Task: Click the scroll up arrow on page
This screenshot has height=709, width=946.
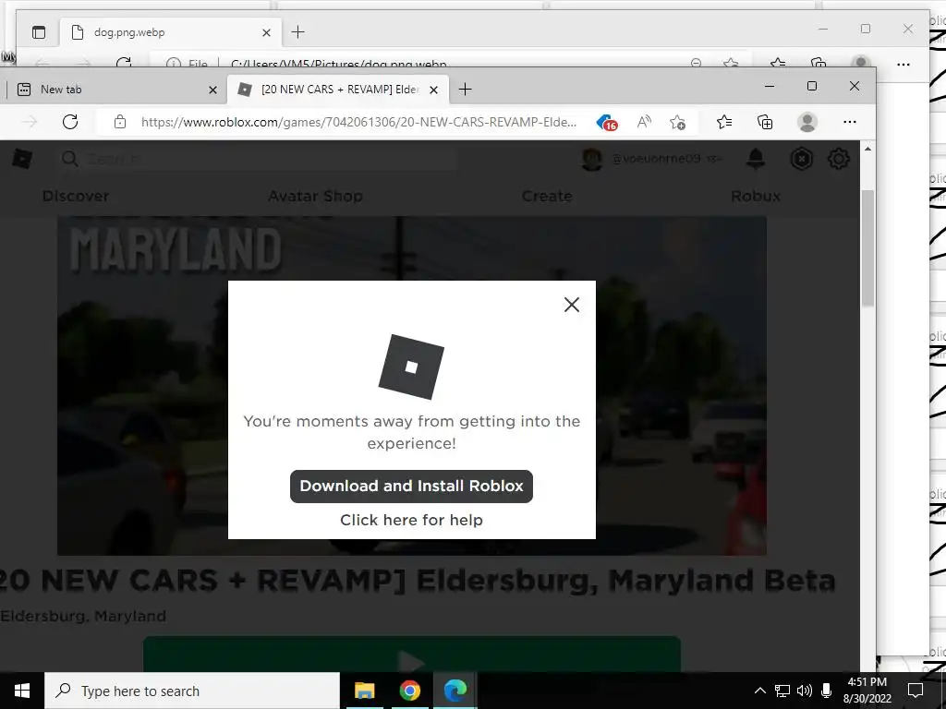Action: coord(867,149)
